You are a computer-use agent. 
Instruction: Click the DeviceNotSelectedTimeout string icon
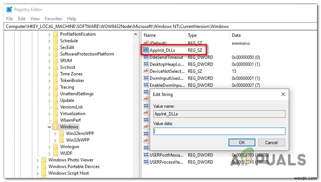[146, 71]
